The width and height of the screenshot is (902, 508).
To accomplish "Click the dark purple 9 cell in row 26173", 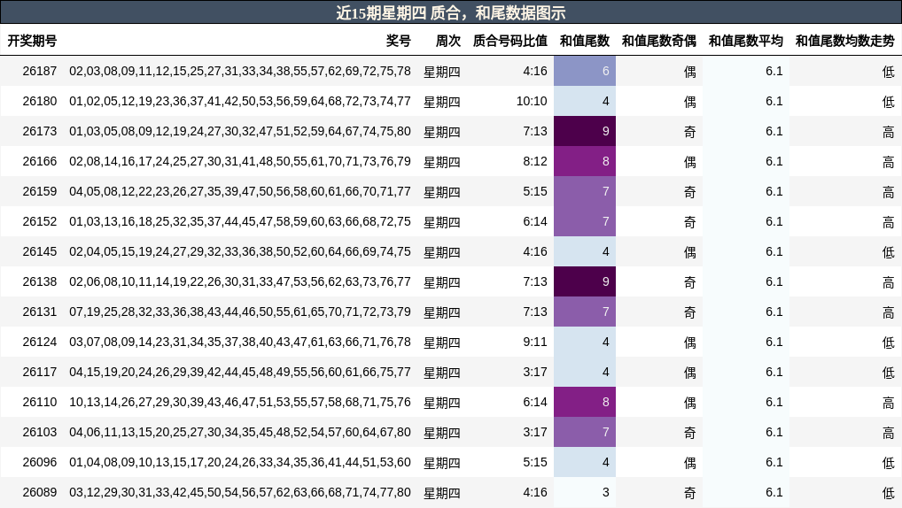I will (585, 131).
